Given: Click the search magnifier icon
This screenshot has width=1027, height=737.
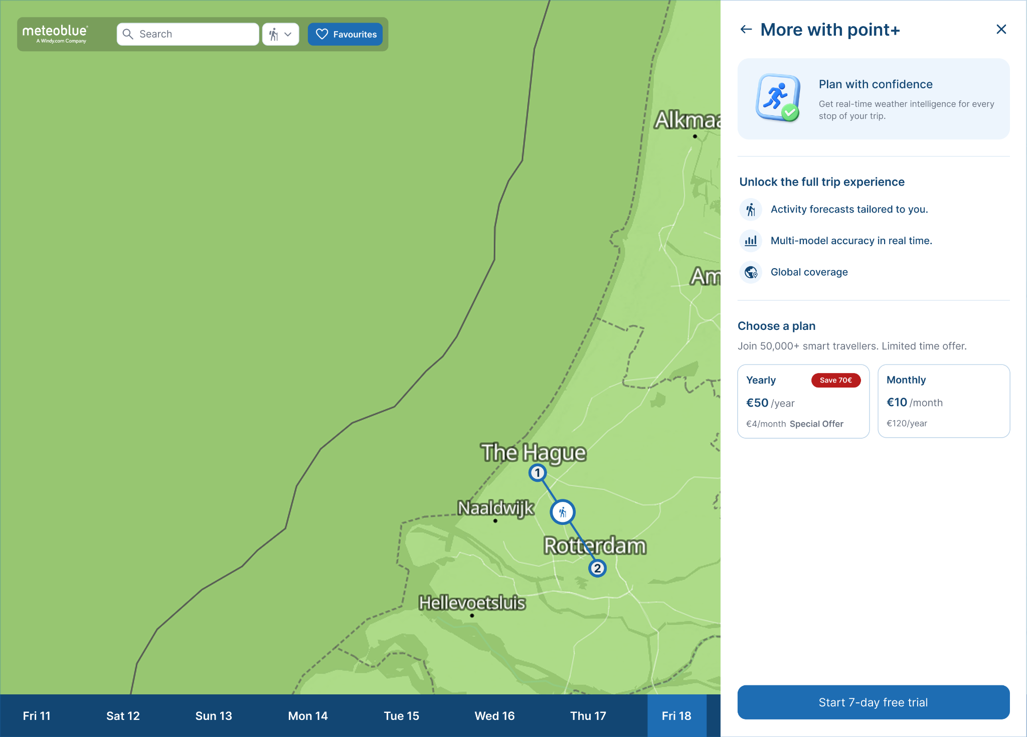Looking at the screenshot, I should click(x=128, y=34).
